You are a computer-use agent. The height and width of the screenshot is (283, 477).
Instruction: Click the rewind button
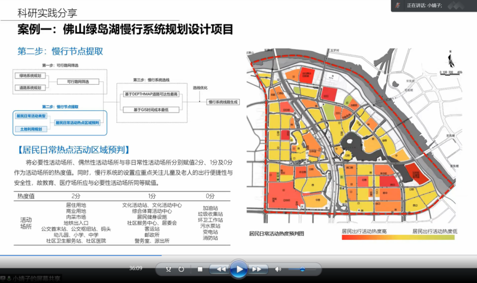220,269
